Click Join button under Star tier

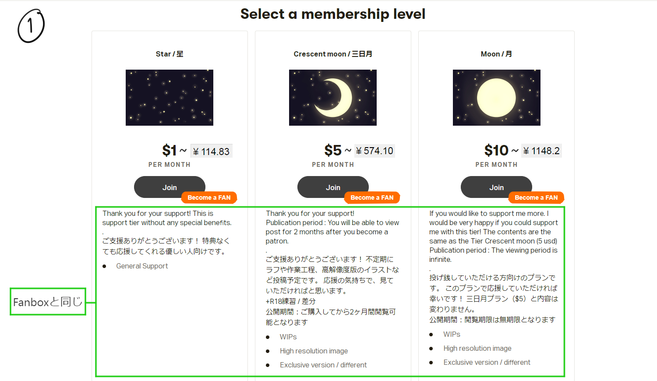click(170, 187)
